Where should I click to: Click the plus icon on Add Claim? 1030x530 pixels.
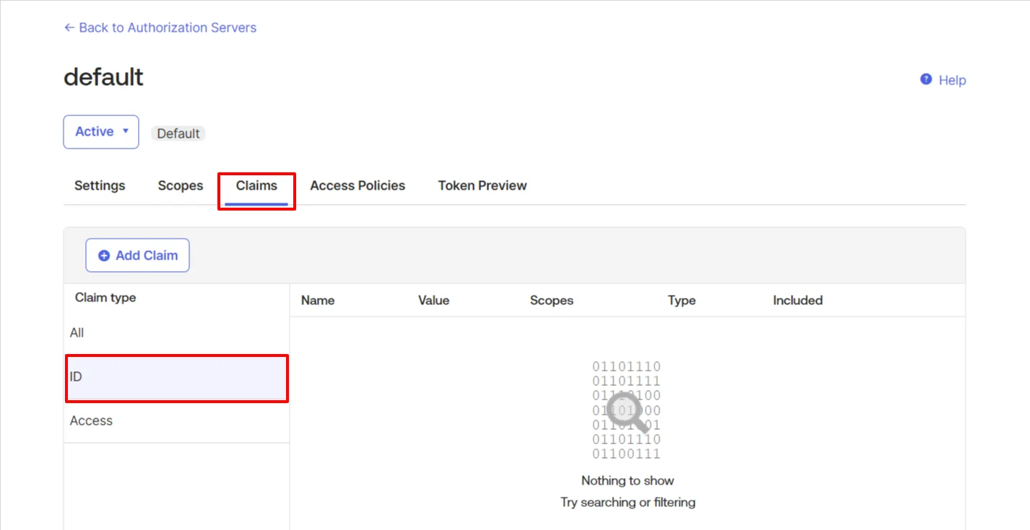103,255
